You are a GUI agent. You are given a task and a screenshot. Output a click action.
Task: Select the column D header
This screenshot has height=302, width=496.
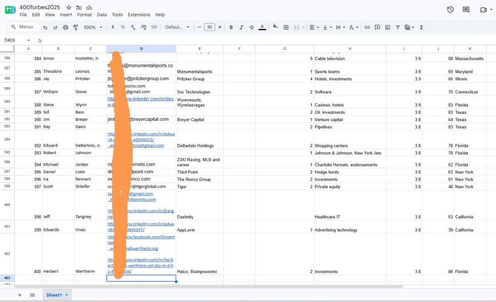coord(141,48)
